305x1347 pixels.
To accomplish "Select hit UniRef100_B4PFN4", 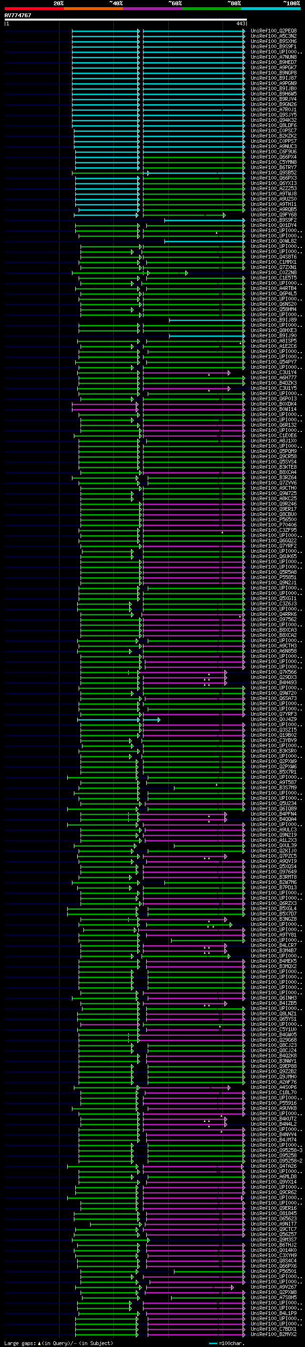I will click(x=274, y=814).
